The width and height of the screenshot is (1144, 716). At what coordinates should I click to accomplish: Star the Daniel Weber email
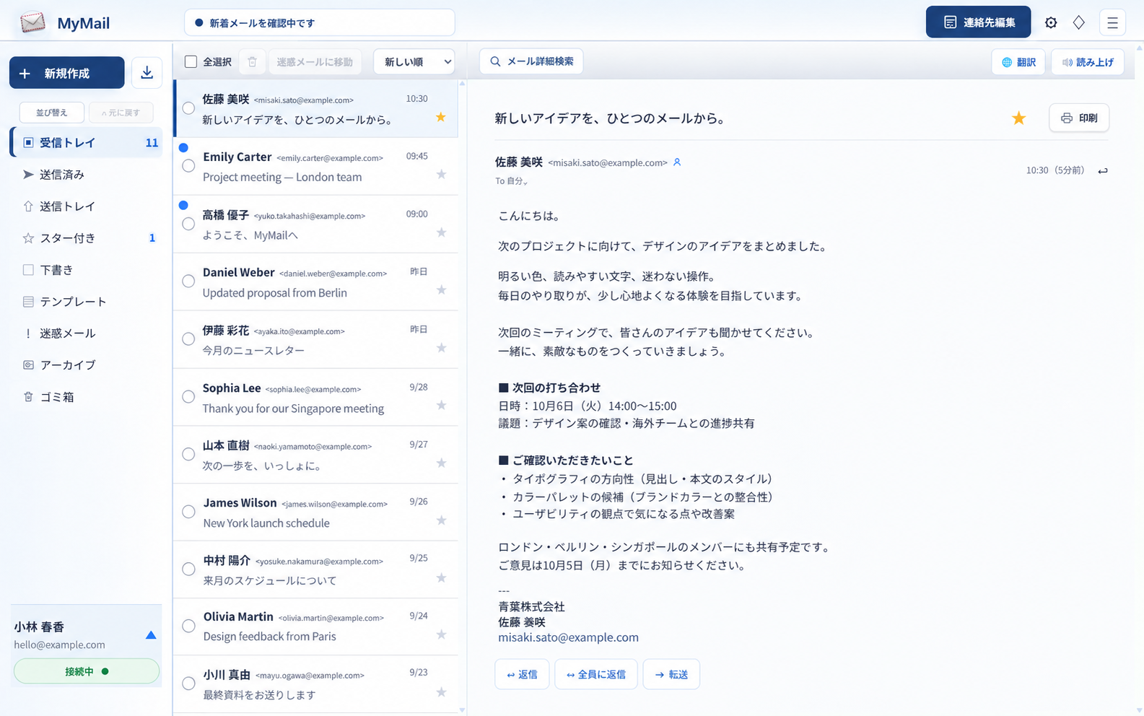click(441, 290)
